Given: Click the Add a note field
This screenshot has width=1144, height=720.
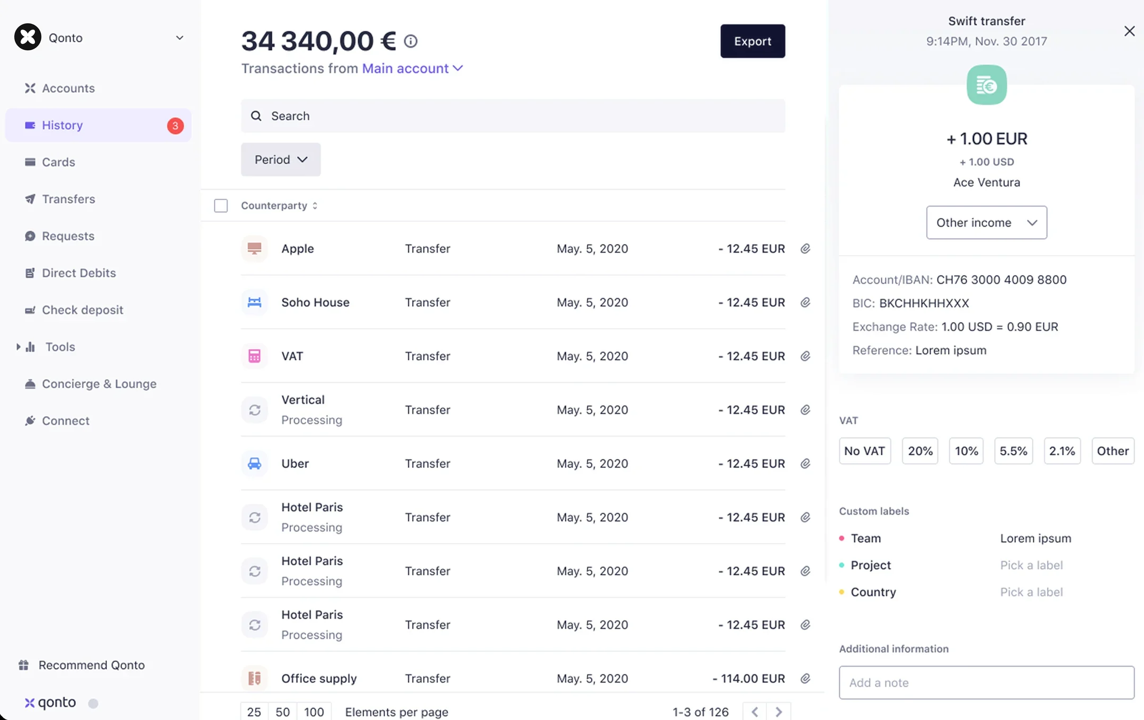Looking at the screenshot, I should click(x=986, y=683).
